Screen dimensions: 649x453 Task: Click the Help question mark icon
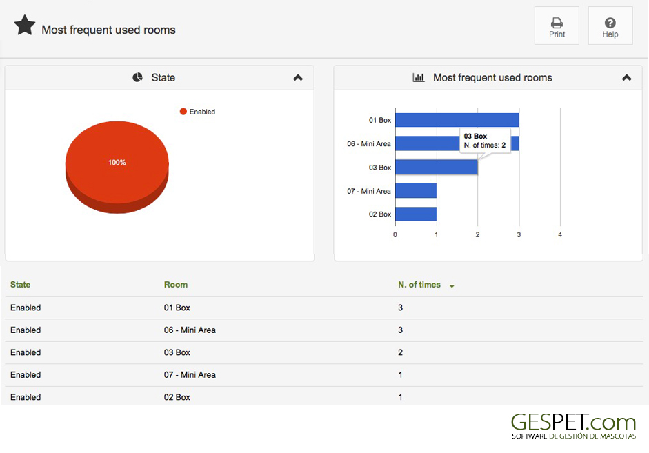(610, 23)
